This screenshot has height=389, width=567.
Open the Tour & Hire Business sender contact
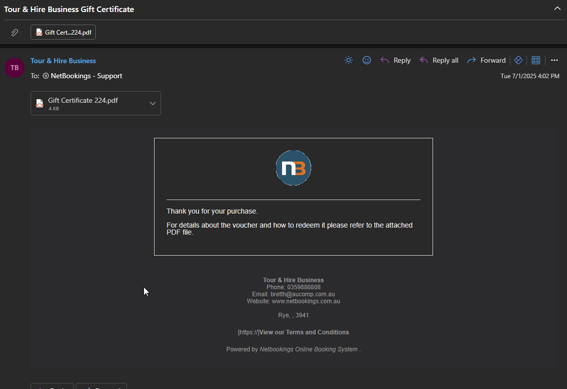point(63,61)
